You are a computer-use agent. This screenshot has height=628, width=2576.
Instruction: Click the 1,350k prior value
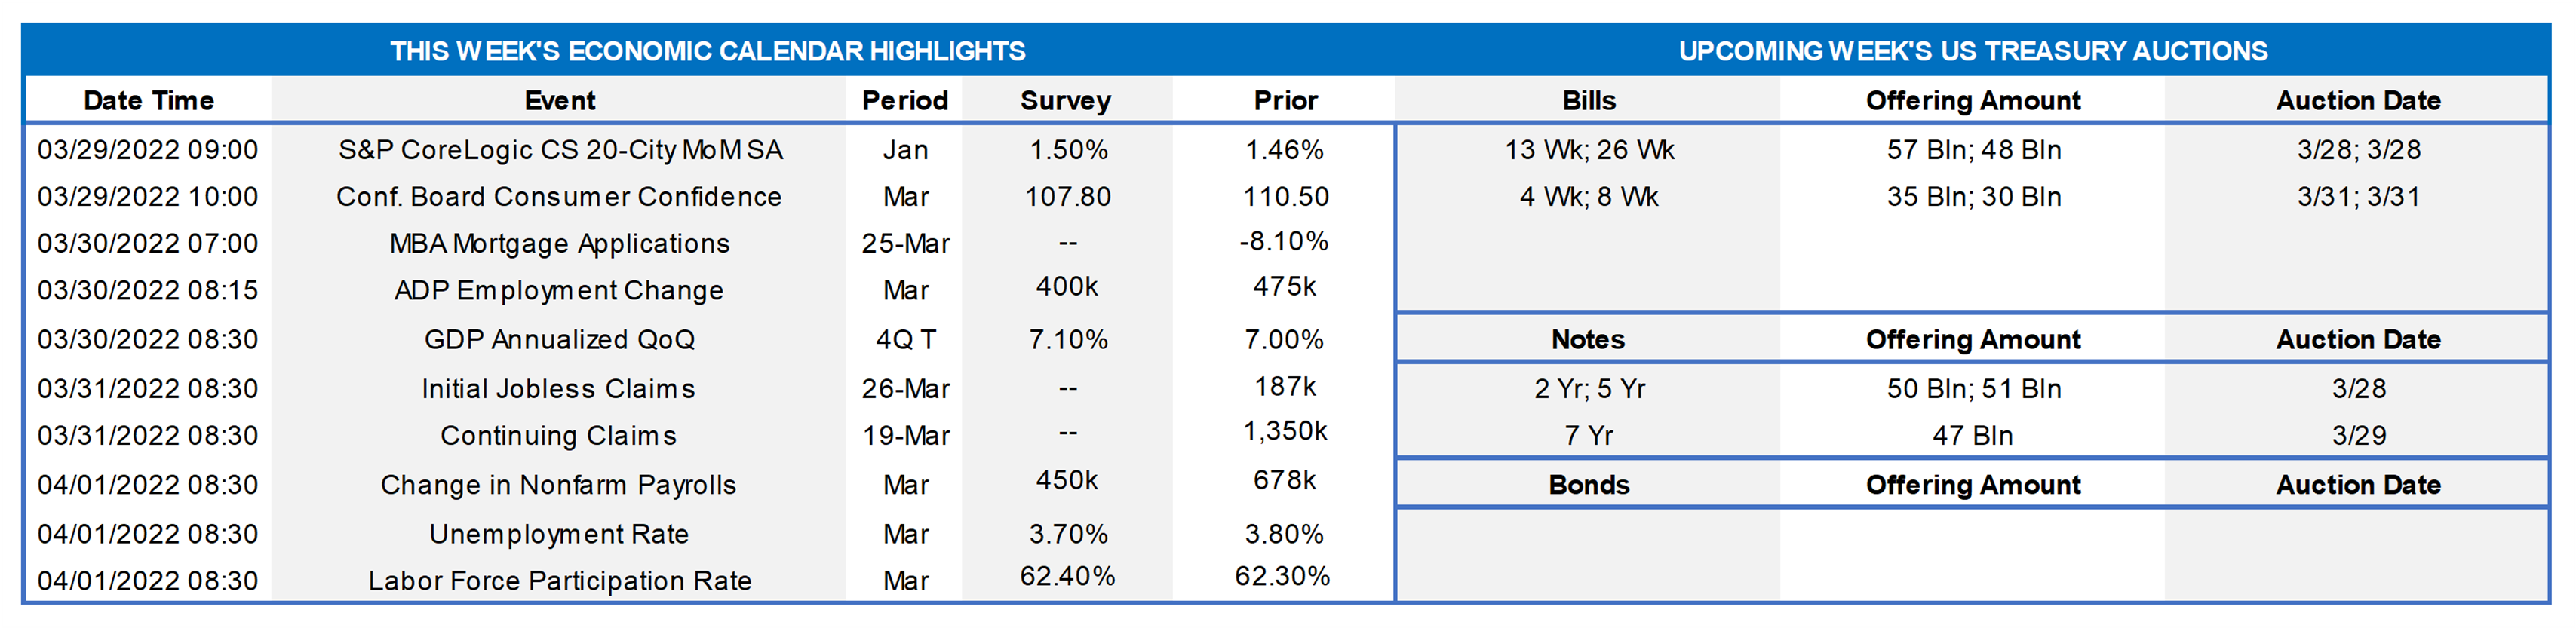pos(1284,431)
